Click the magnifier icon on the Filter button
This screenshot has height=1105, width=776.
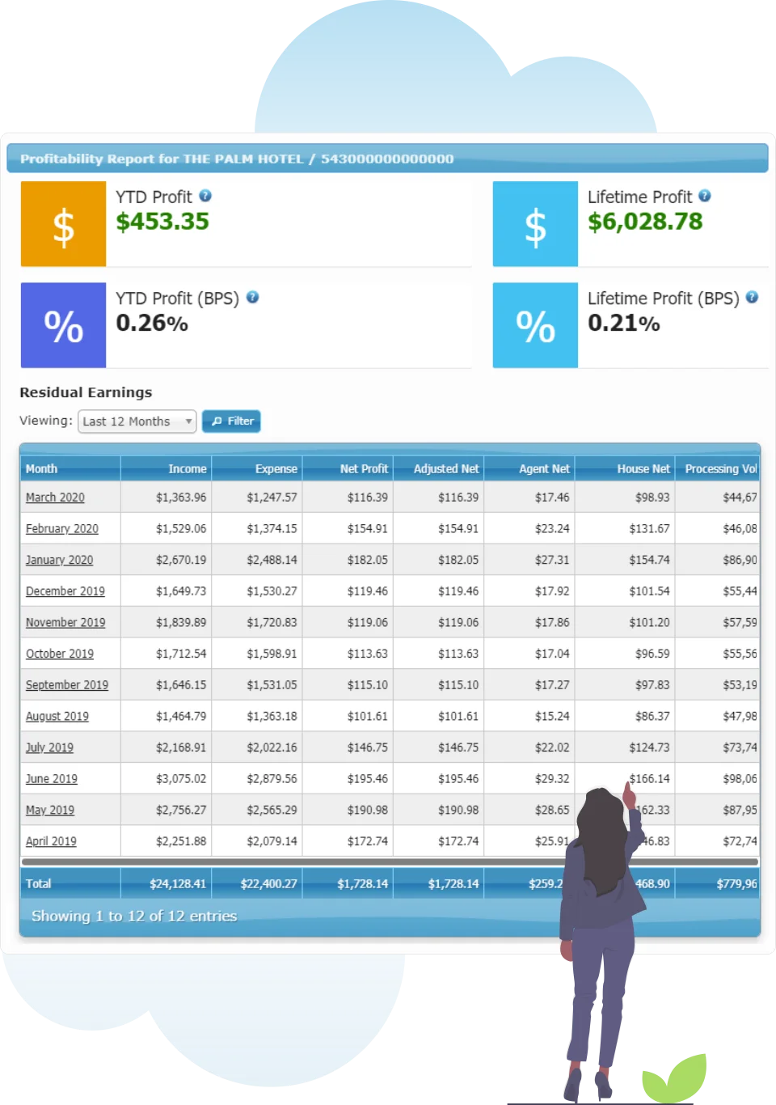215,421
